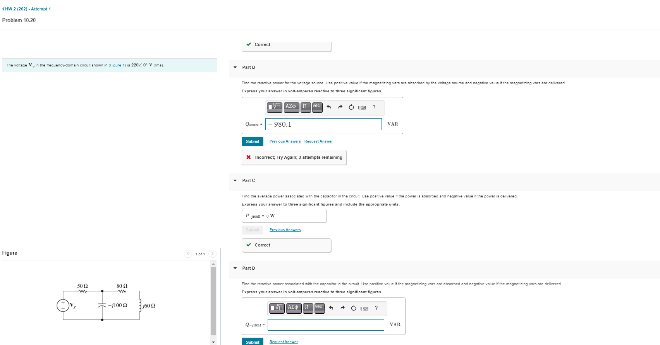This screenshot has height=345, width=660.
Task: Open help for Part B answer box
Action: tap(374, 107)
